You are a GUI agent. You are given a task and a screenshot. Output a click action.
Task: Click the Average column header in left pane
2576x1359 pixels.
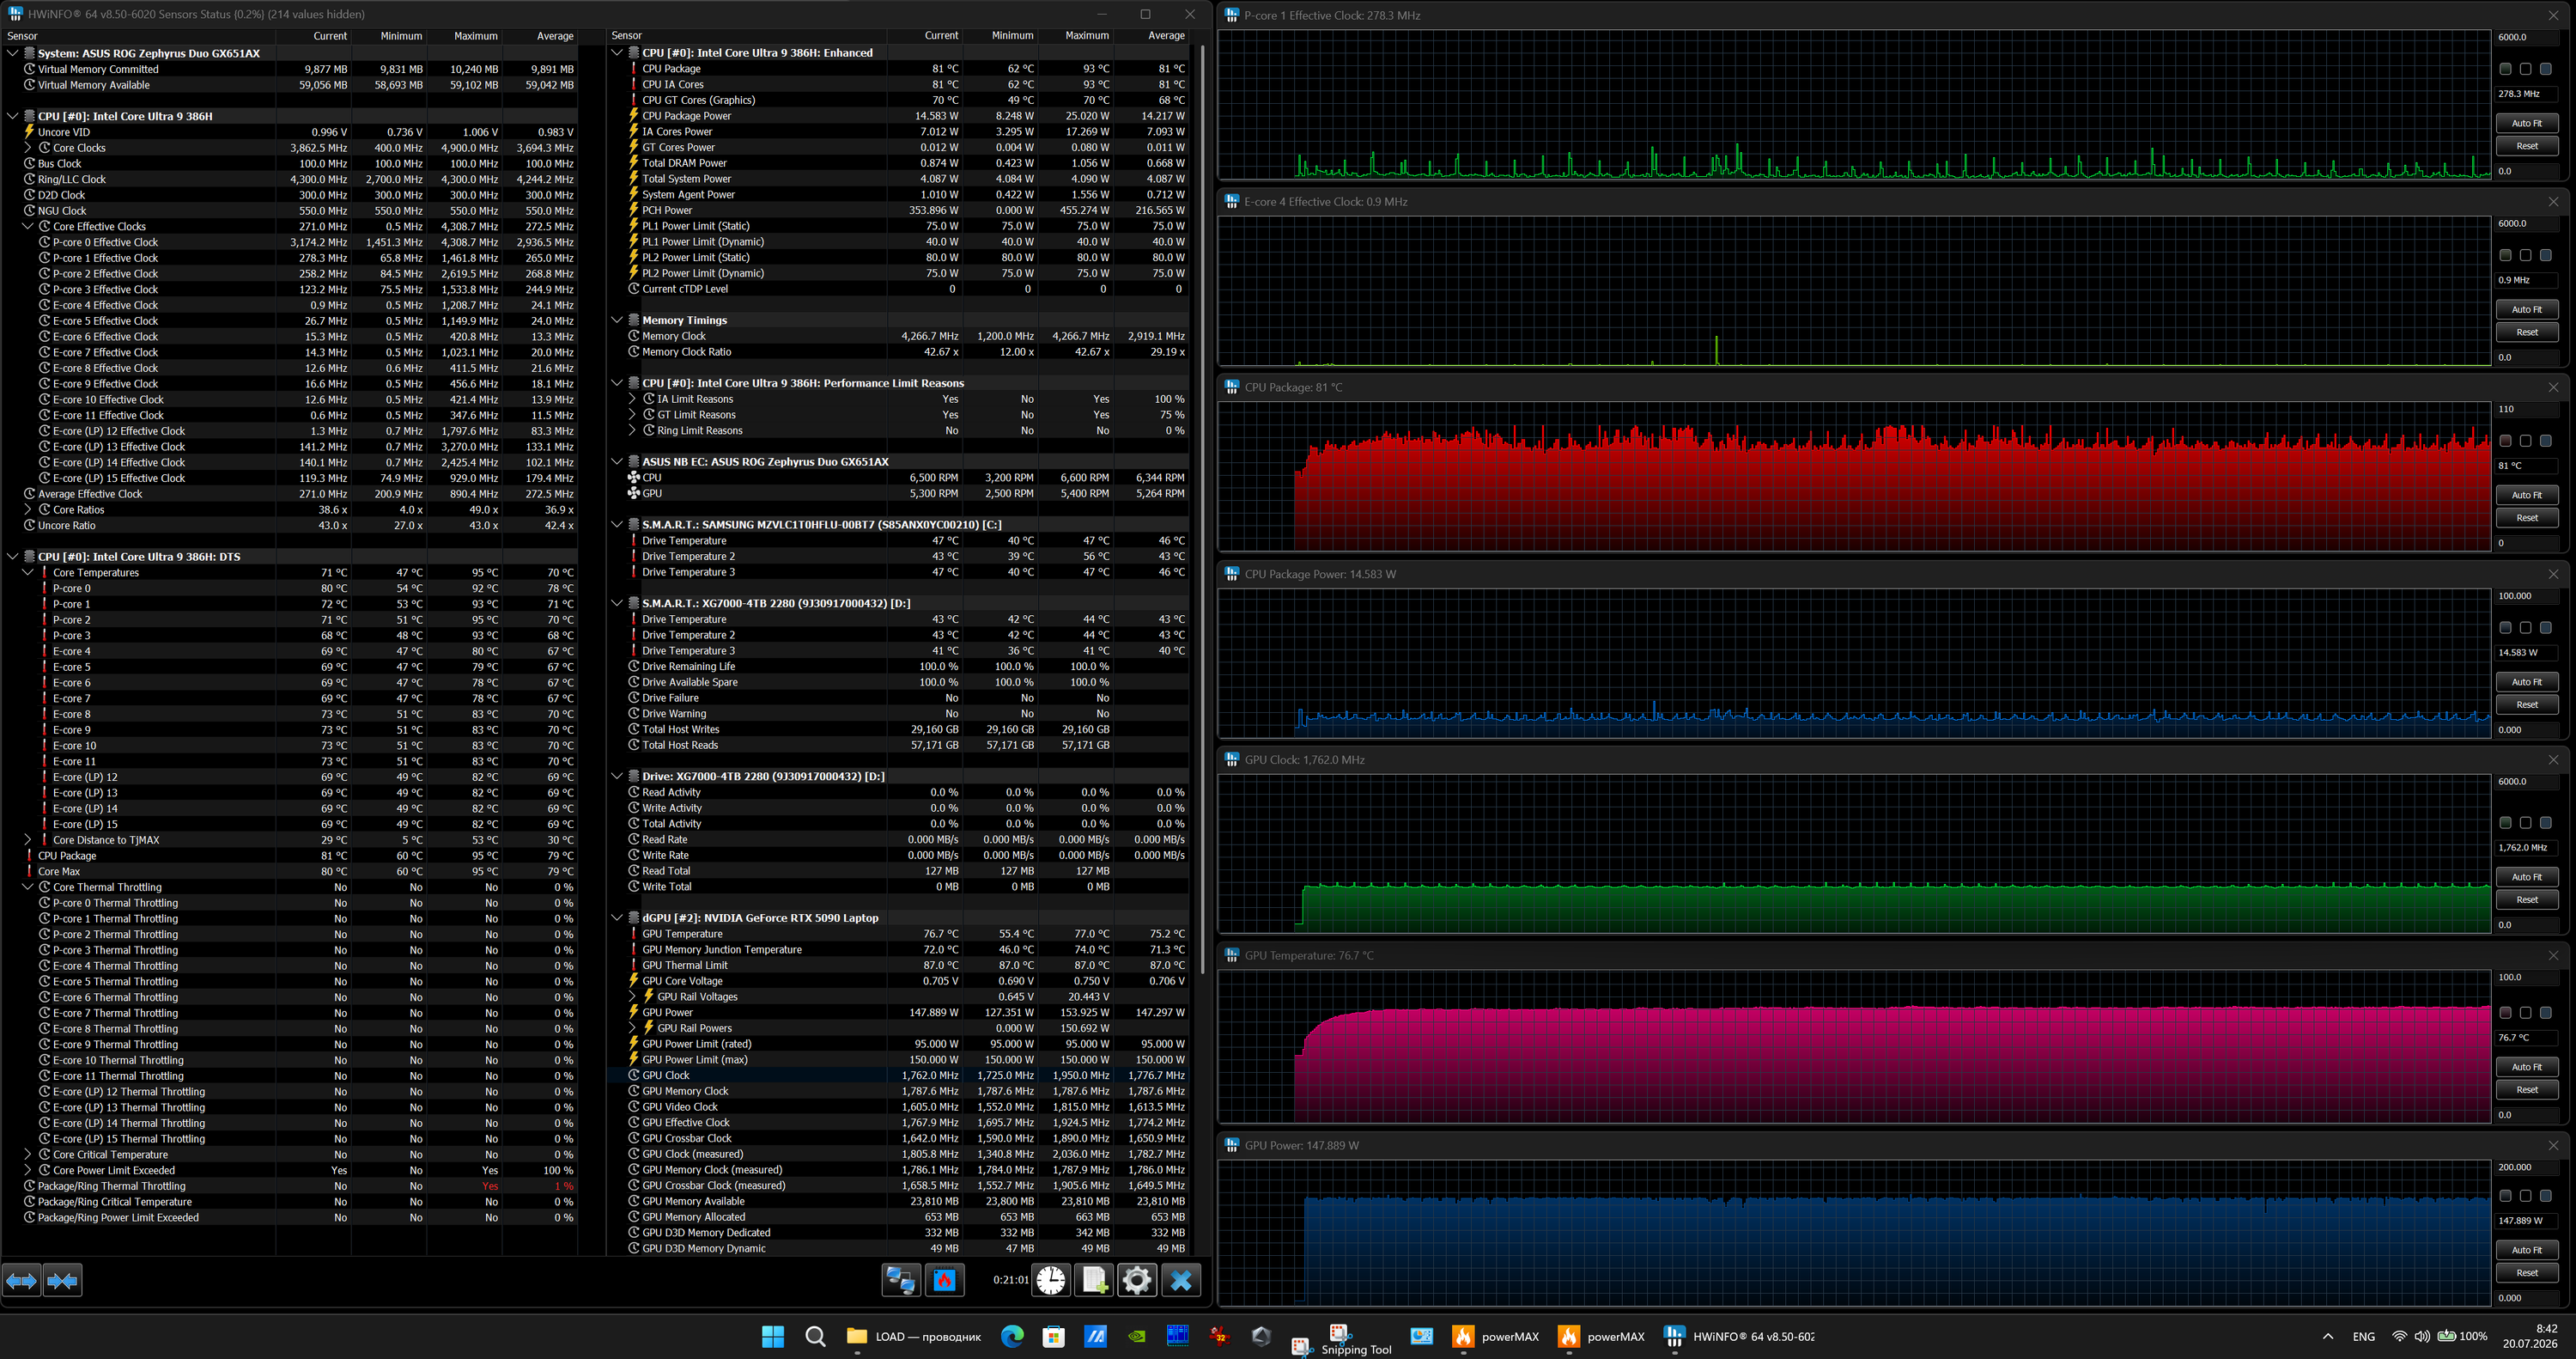coord(540,36)
